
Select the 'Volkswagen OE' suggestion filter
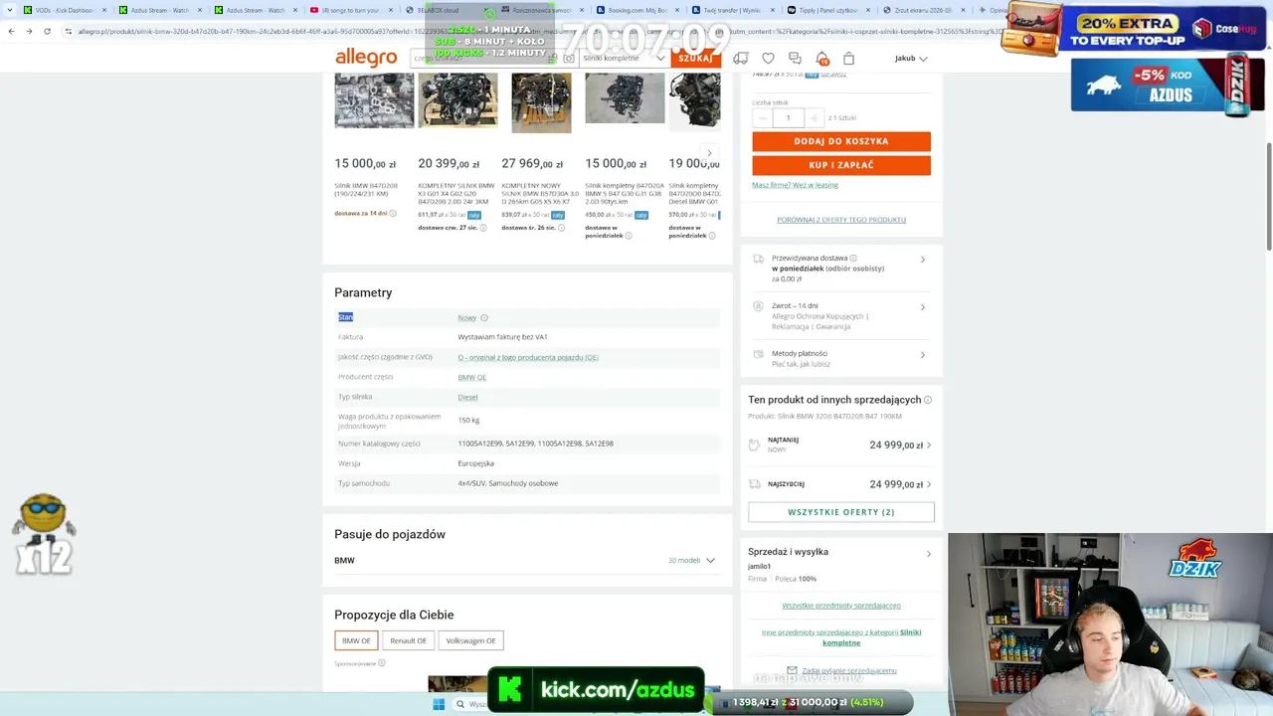coord(470,641)
